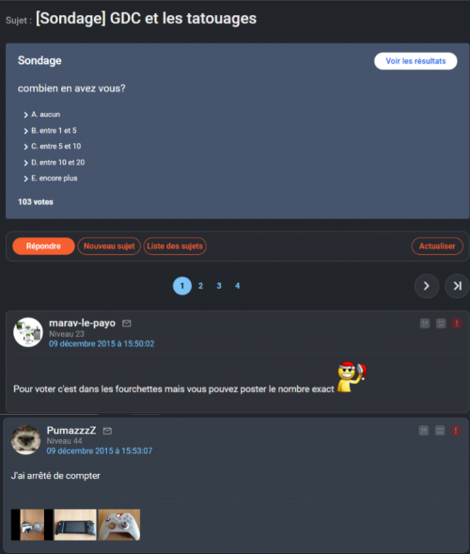Quote marav-le-payo's post with quote icon

pos(425,324)
